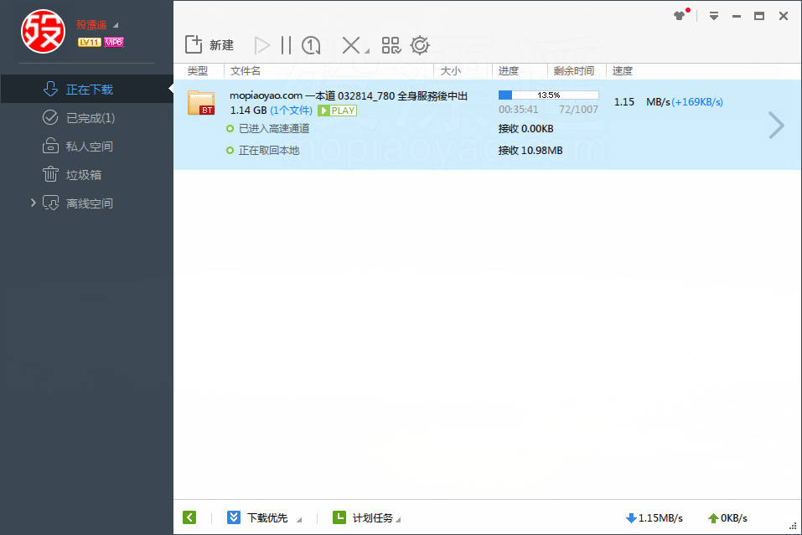Click the 13.5% progress bar
This screenshot has width=802, height=535.
[x=548, y=95]
